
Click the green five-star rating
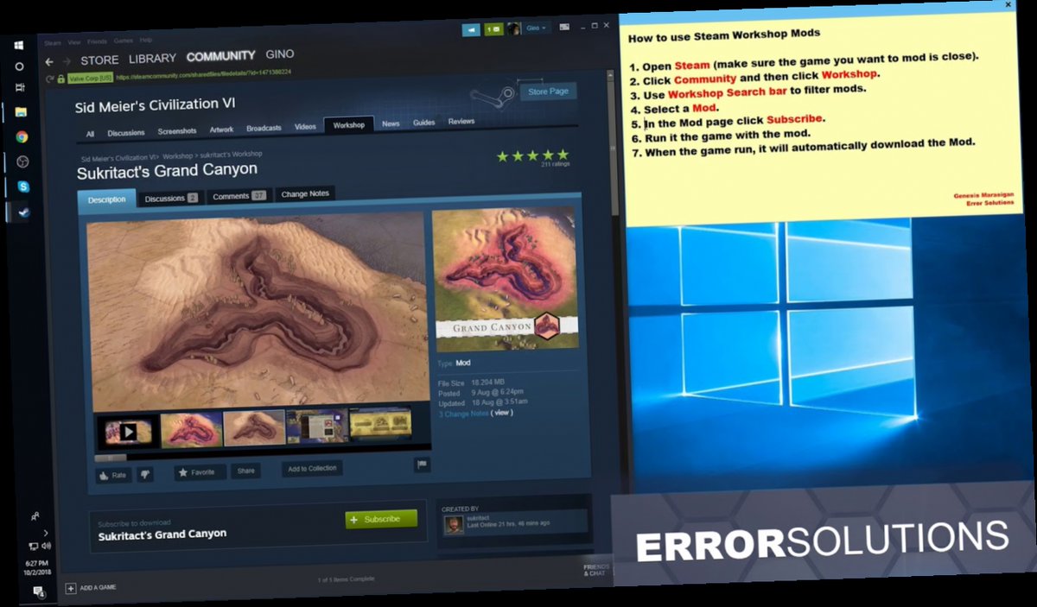(x=532, y=155)
